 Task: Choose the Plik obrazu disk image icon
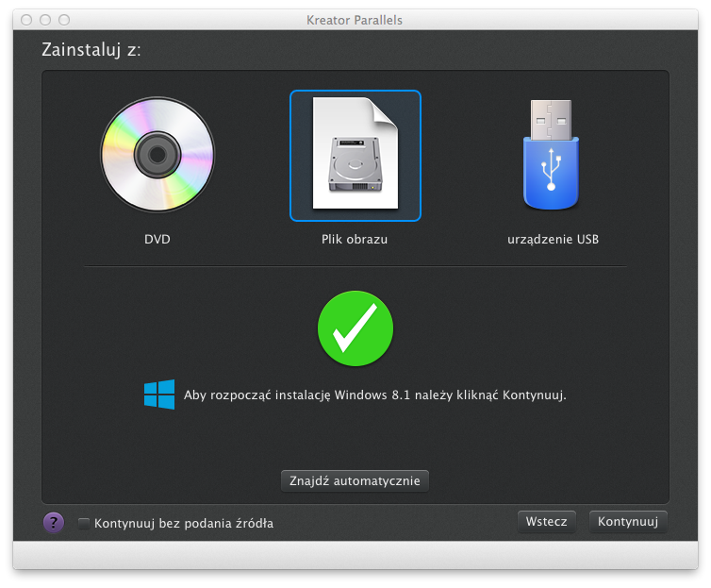point(355,155)
